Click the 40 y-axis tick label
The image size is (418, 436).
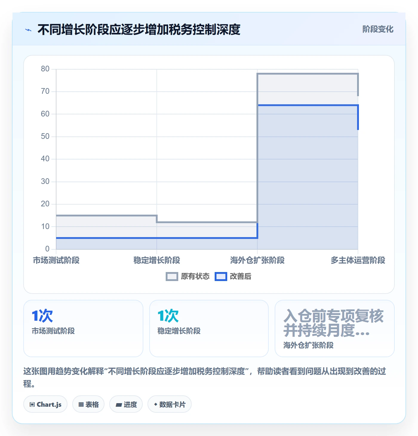[x=45, y=159]
